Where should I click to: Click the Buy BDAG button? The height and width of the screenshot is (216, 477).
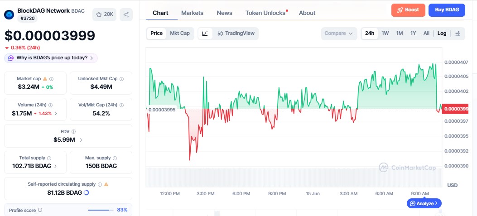[x=447, y=10]
